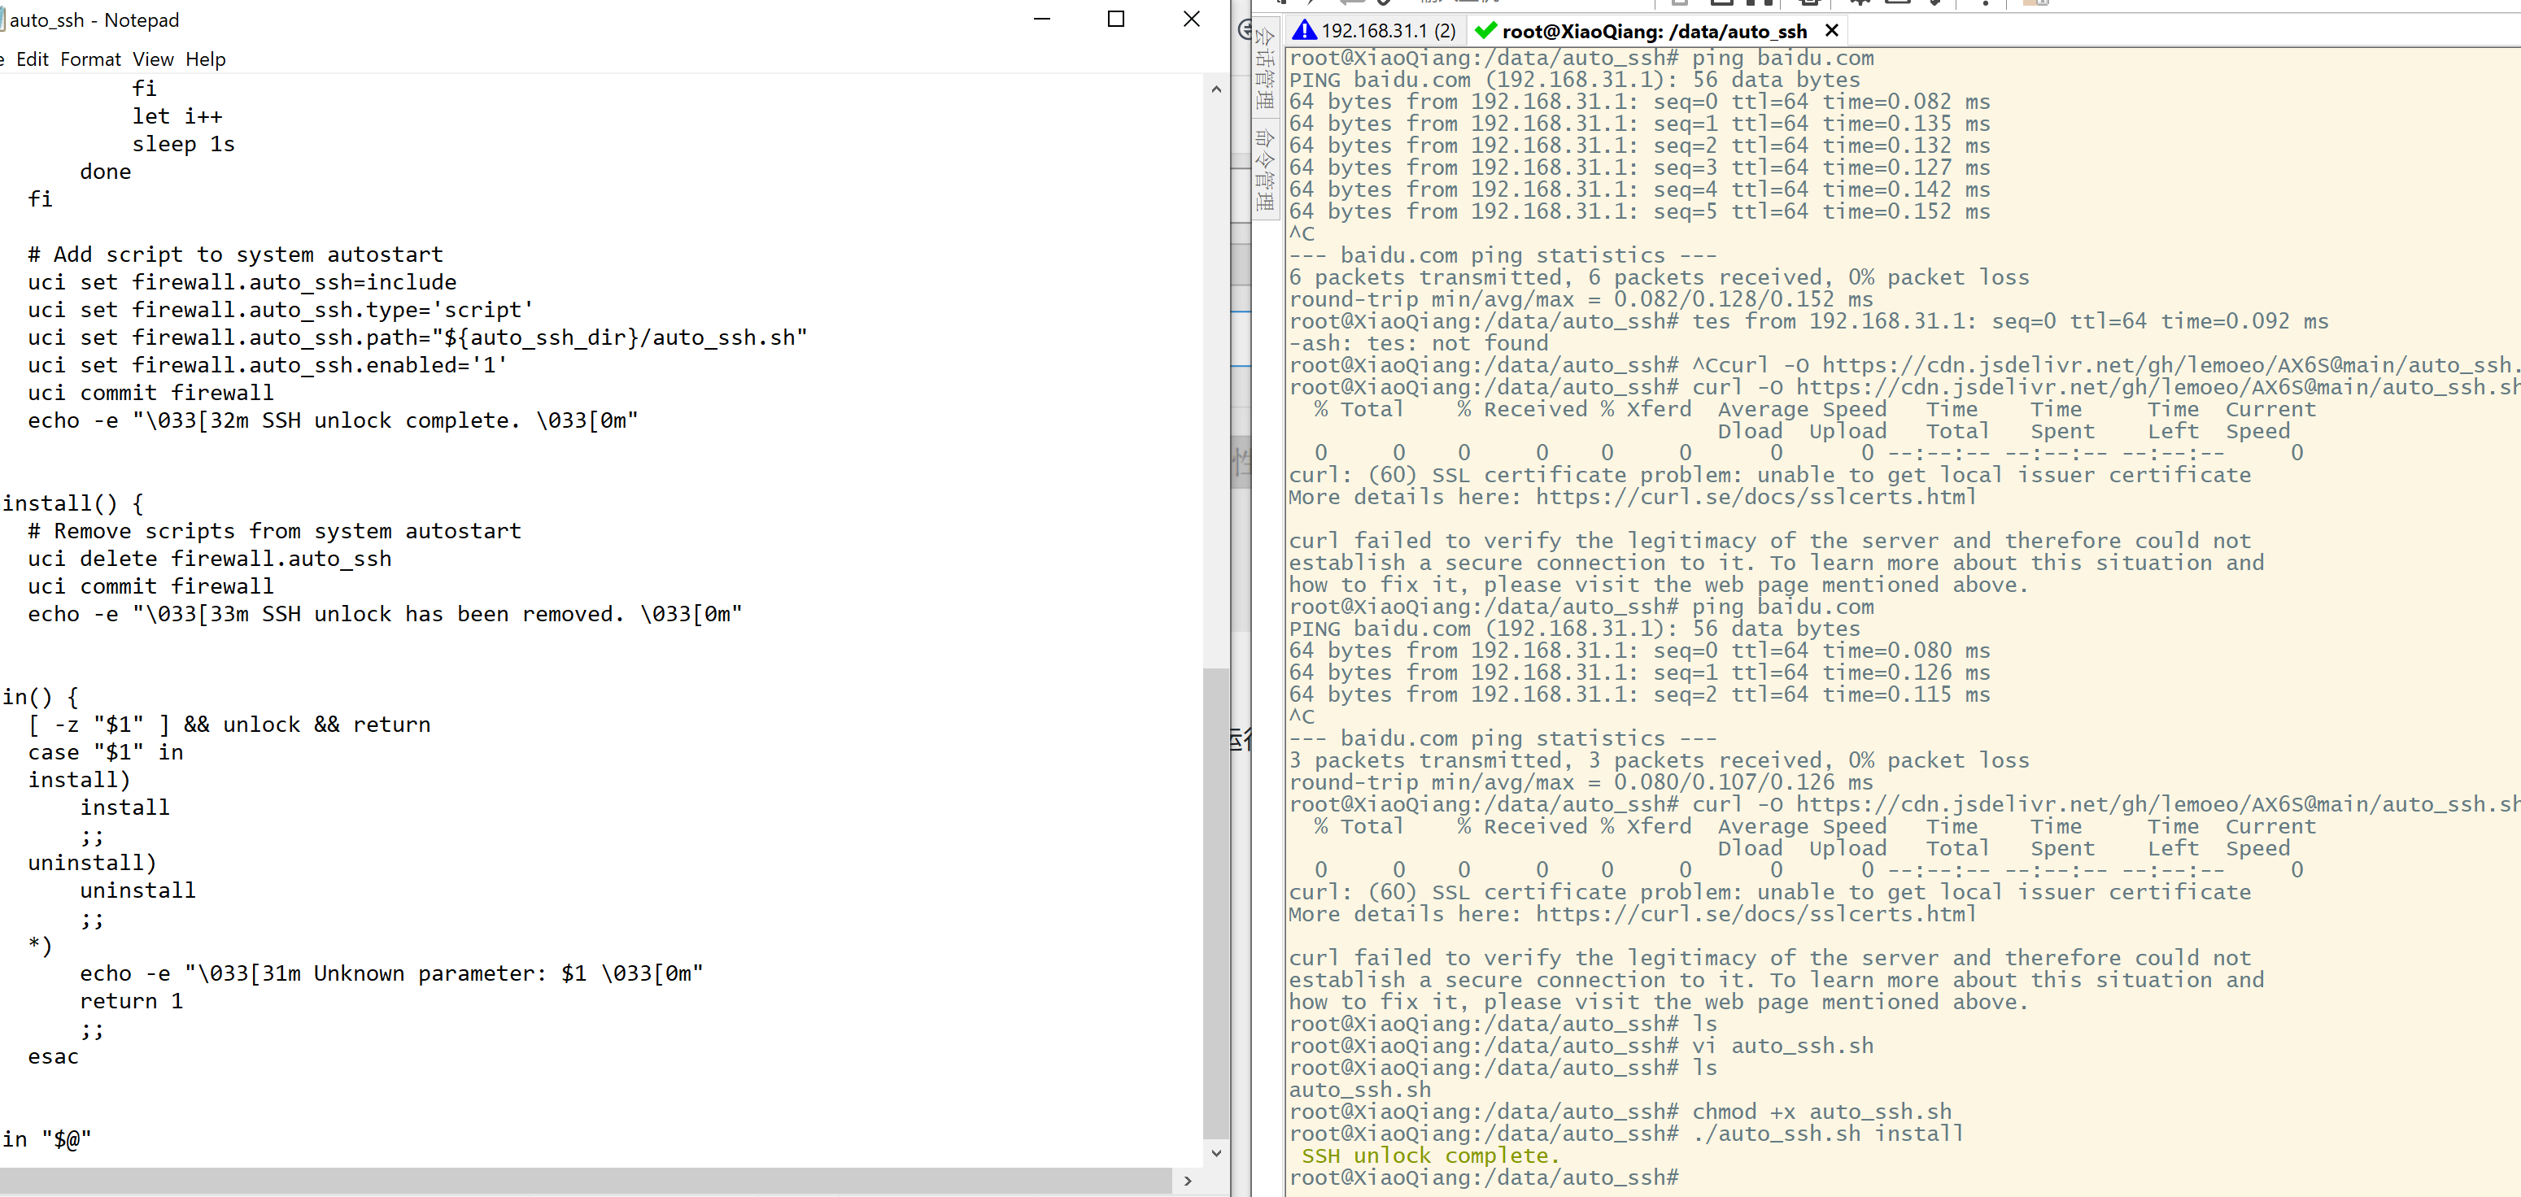Click the 'case "$1" in' line
Viewport: 2521px width, 1197px height.
pyautogui.click(x=105, y=753)
